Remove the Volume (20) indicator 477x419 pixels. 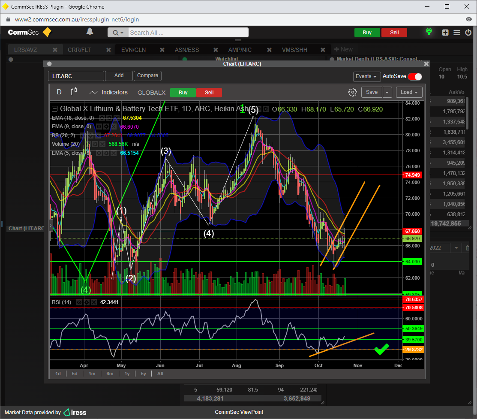(102, 144)
